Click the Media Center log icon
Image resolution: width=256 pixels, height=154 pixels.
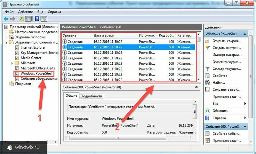click(17, 58)
